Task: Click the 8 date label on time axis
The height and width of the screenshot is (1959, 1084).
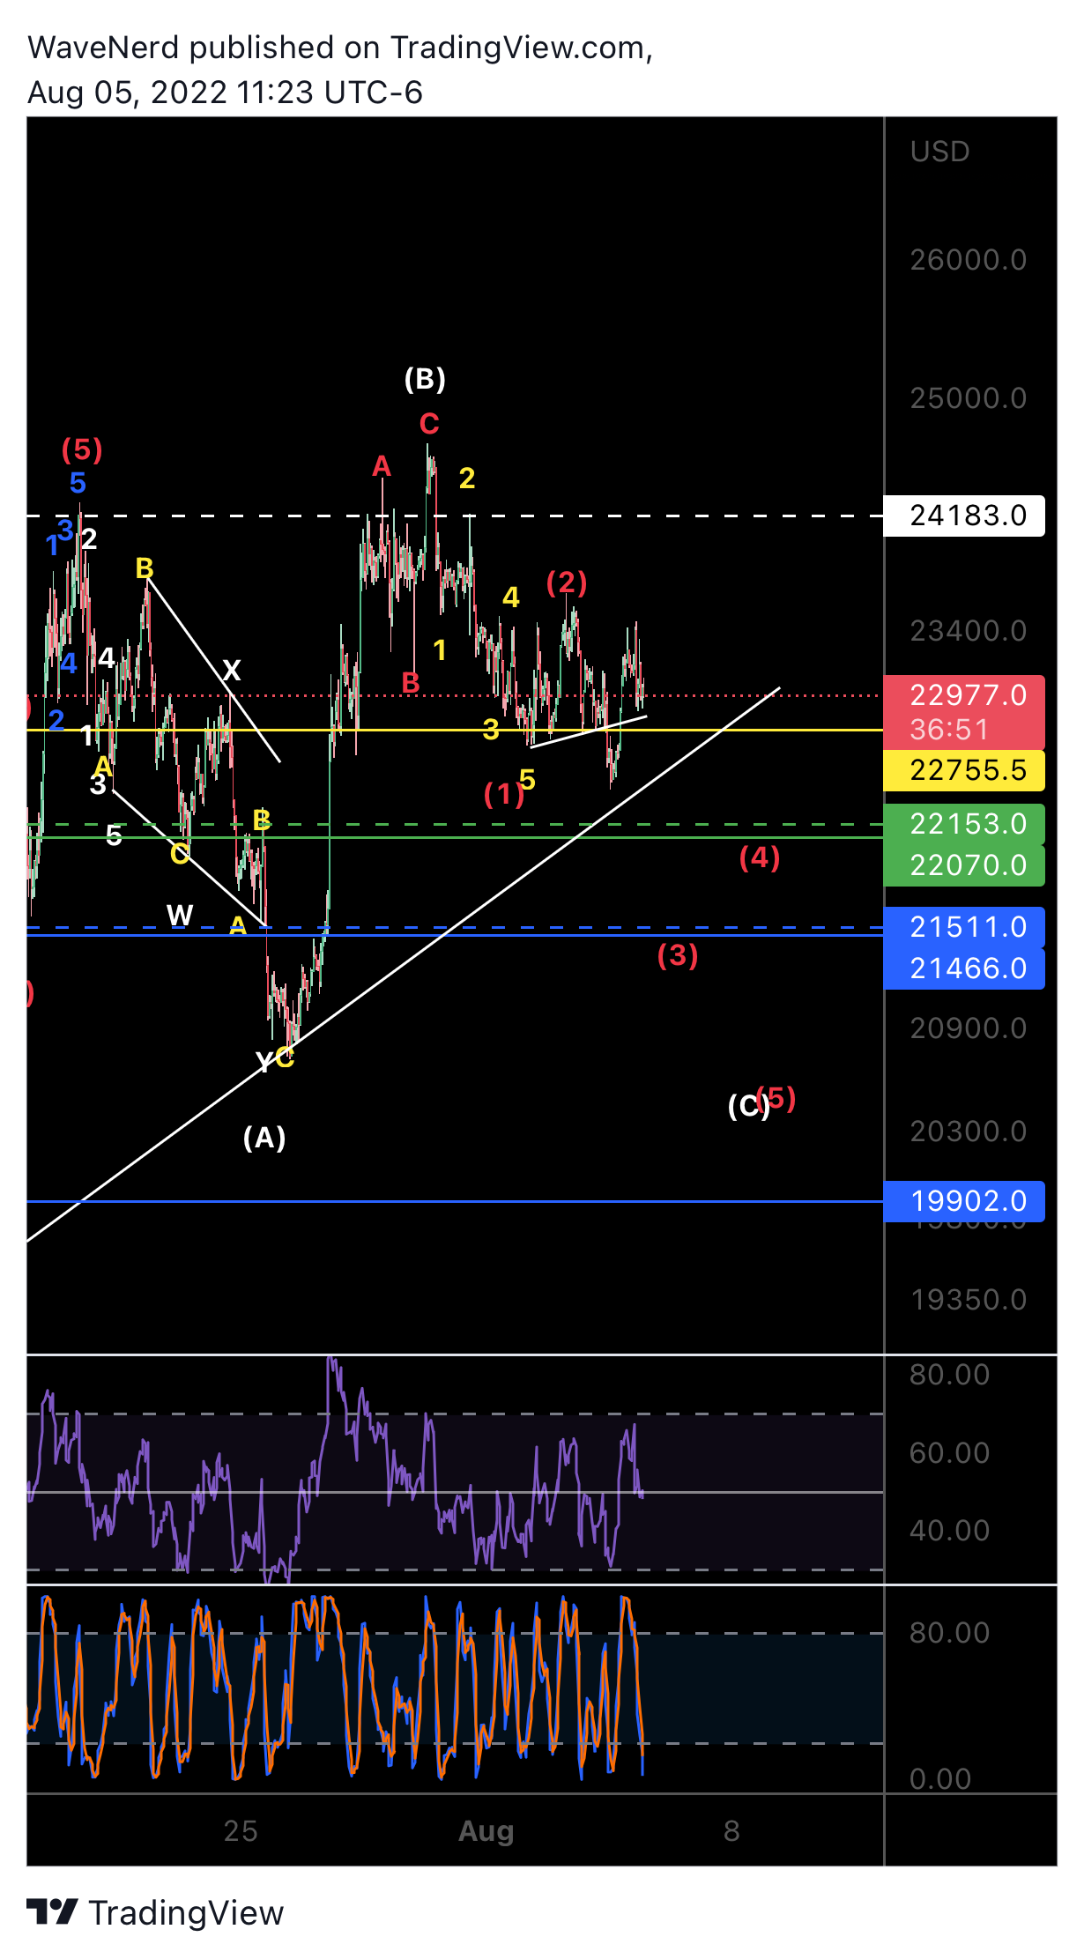Action: (731, 1831)
